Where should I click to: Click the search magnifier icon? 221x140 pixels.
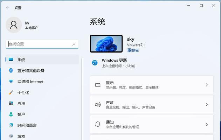[74, 44]
